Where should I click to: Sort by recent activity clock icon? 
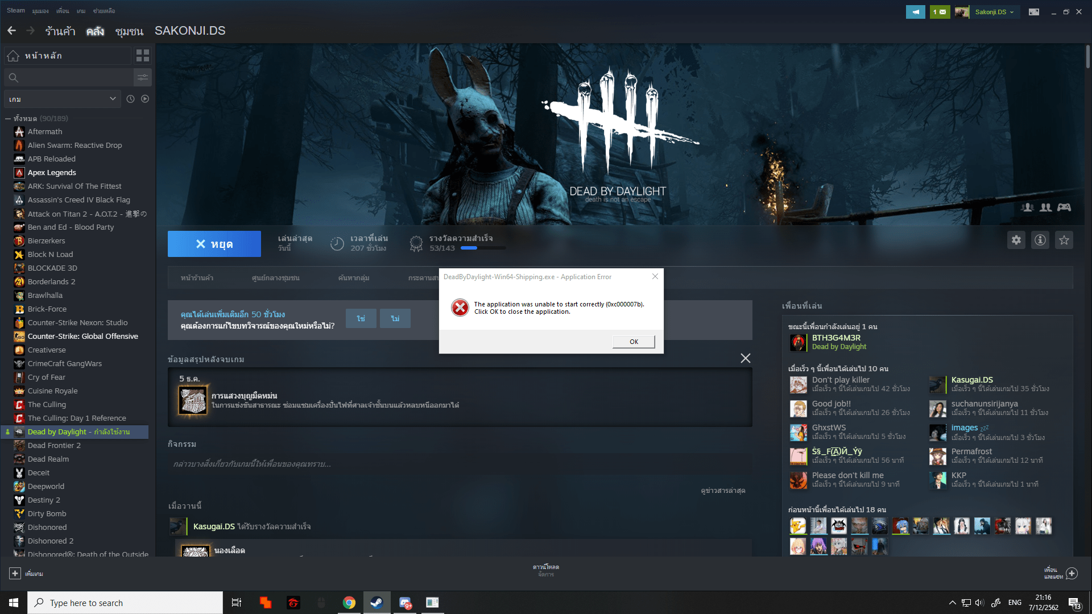tap(130, 99)
